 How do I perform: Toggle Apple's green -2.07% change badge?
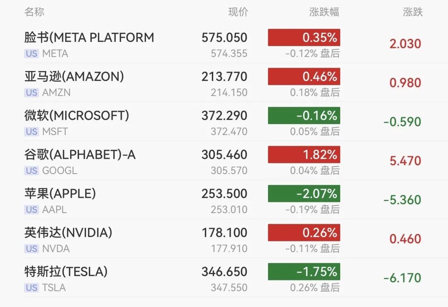(x=304, y=194)
